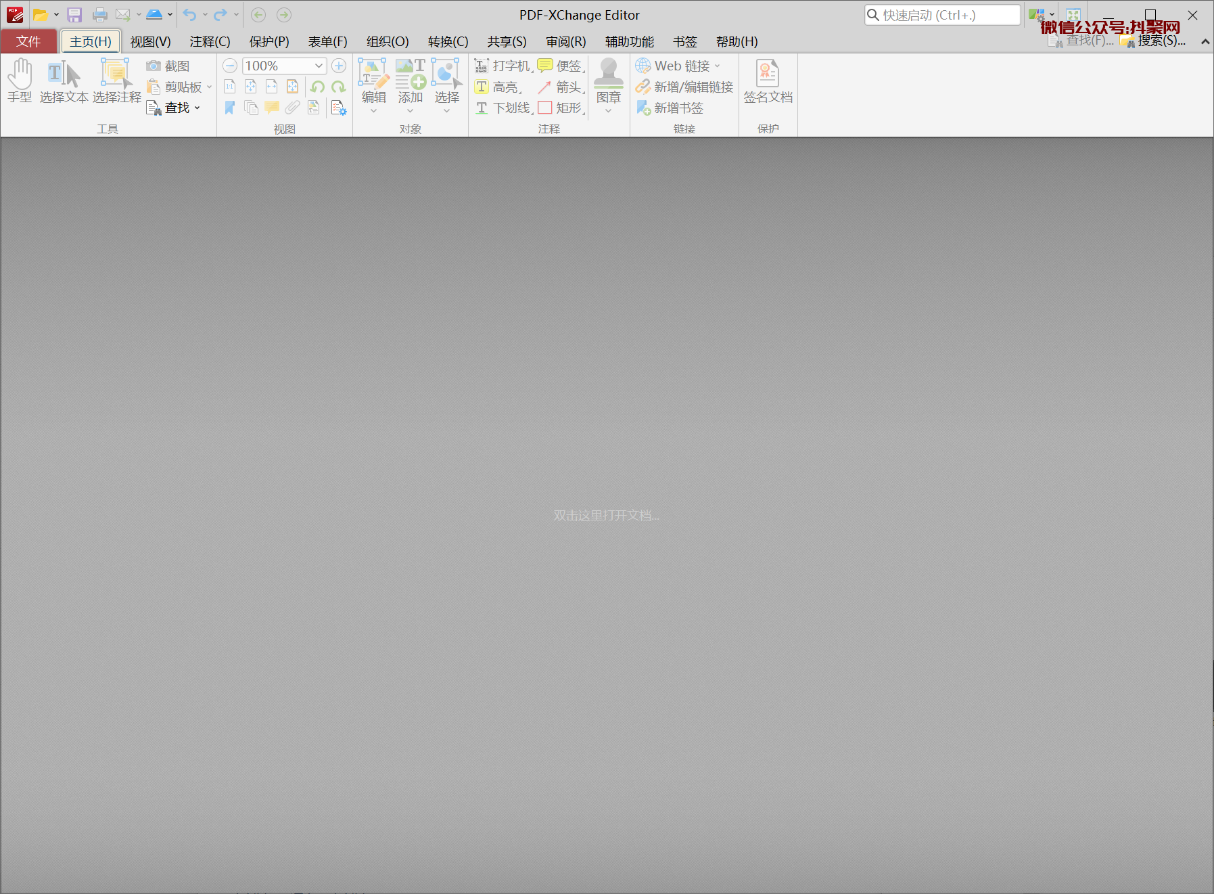Select the Sticky Note (便签) tool
The height and width of the screenshot is (894, 1214).
(x=561, y=66)
